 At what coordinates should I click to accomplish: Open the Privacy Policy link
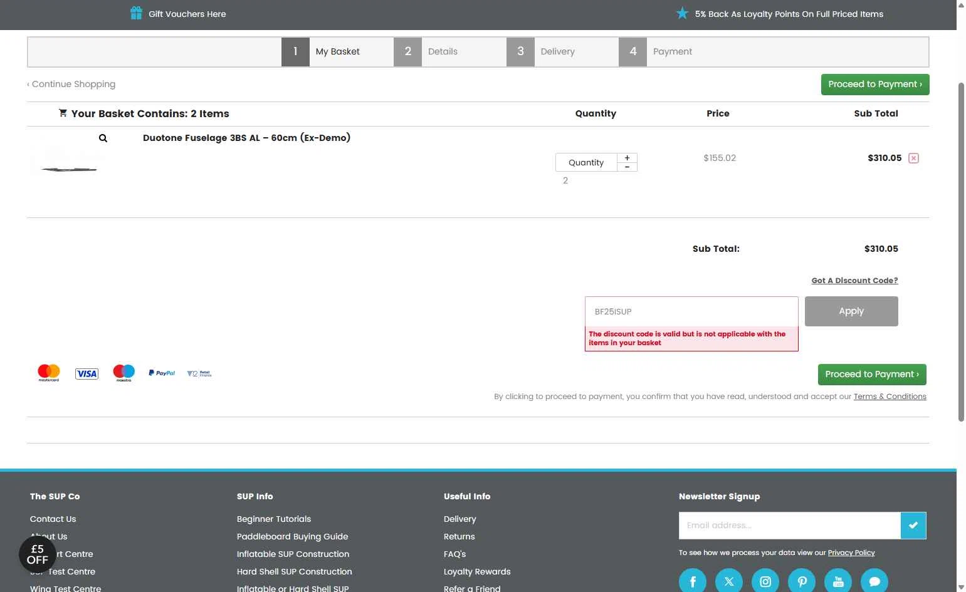[851, 553]
